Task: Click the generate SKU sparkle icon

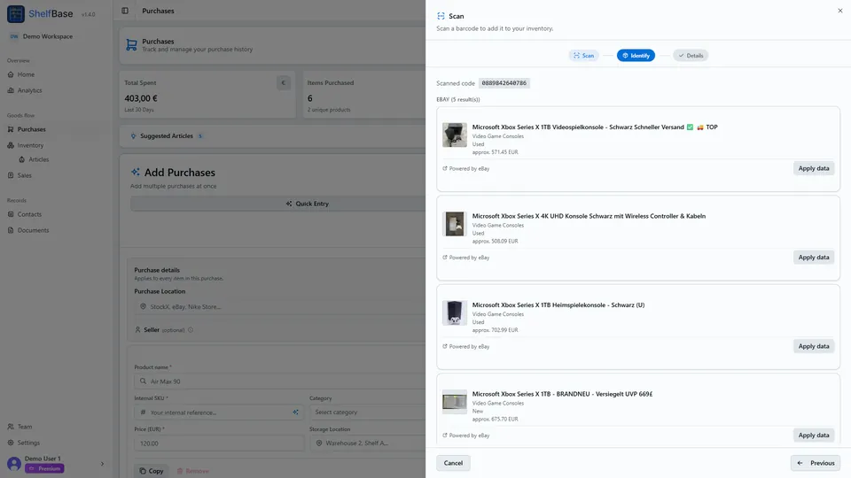Action: (296, 412)
